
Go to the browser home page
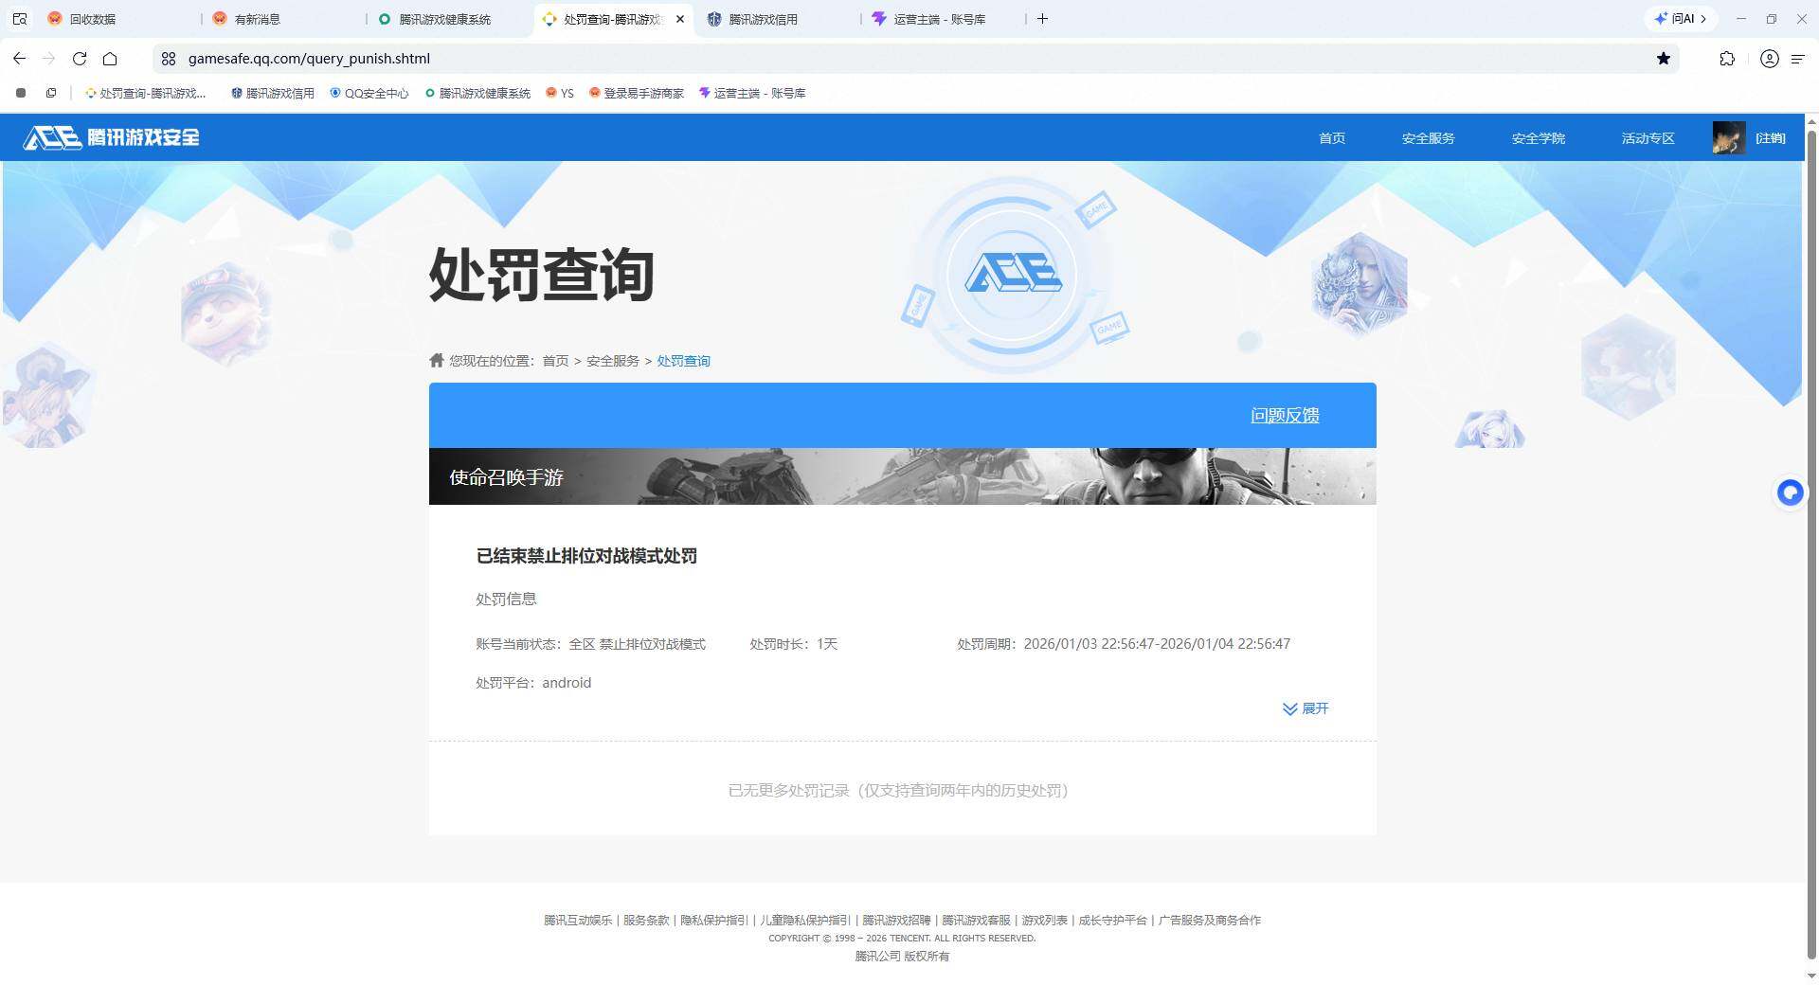coord(110,59)
